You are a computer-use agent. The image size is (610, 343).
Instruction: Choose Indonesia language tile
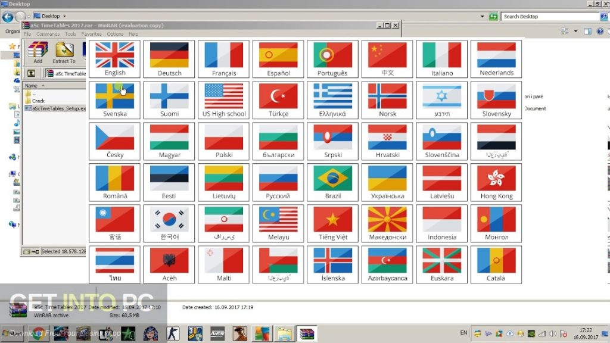441,223
